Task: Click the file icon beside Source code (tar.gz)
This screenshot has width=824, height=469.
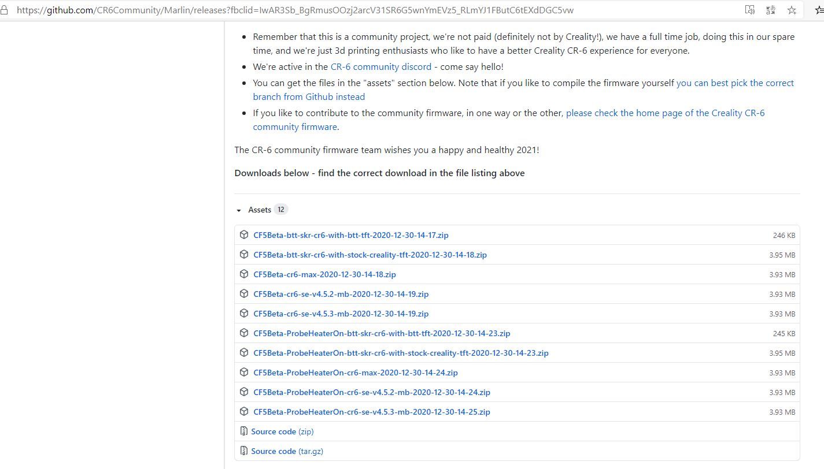Action: [x=244, y=451]
